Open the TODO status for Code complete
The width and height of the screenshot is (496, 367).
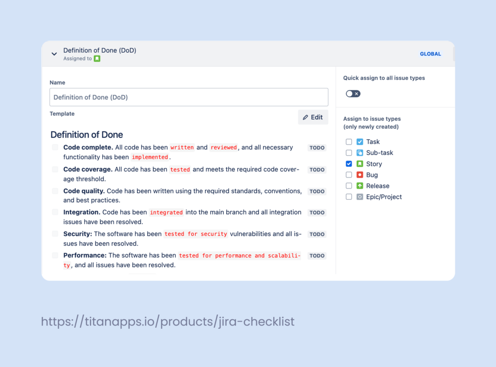point(316,147)
